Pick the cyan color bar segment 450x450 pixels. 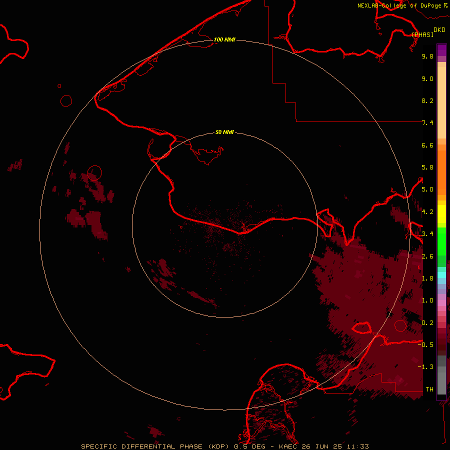pos(441,275)
